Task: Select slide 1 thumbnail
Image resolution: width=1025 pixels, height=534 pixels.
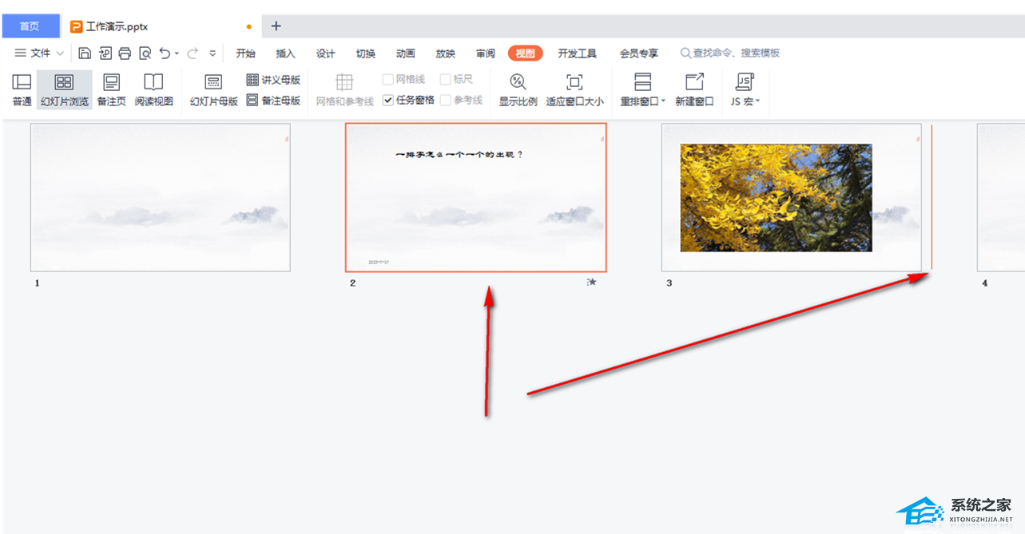Action: 161,197
